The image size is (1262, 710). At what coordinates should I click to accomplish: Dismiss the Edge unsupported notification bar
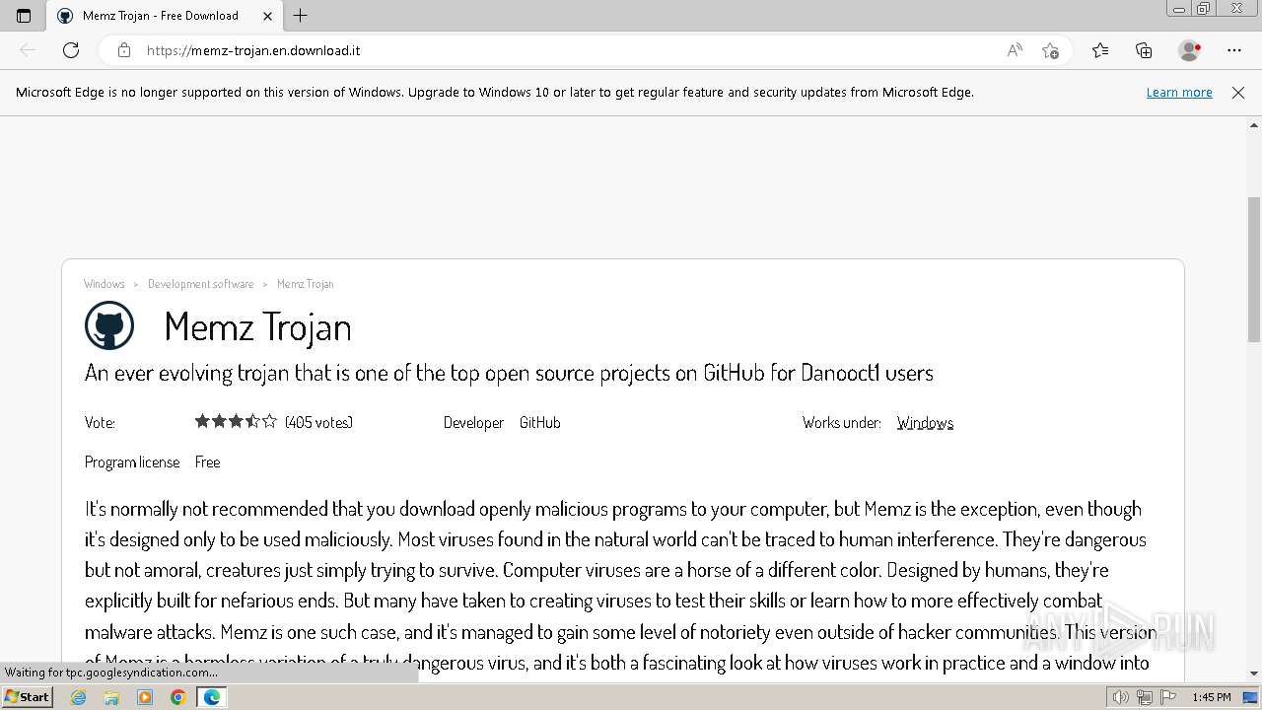coord(1238,93)
